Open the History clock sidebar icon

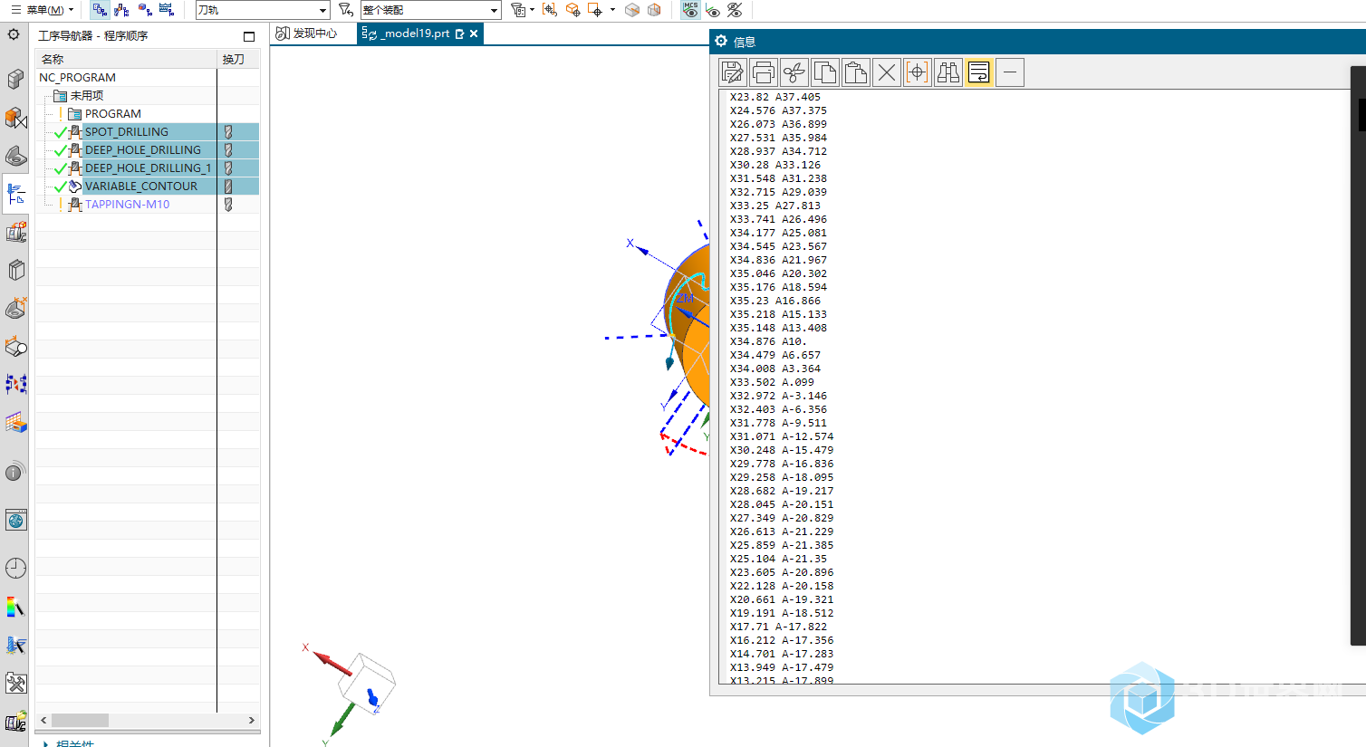(x=15, y=568)
